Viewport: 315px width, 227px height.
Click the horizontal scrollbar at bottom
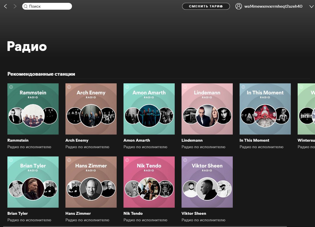(145, 226)
